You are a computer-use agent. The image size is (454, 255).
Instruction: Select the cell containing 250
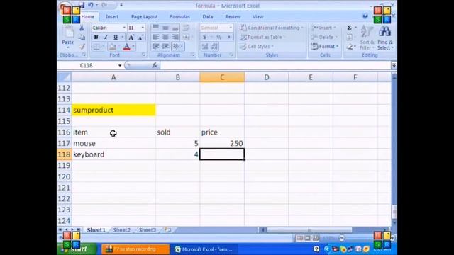tap(222, 143)
